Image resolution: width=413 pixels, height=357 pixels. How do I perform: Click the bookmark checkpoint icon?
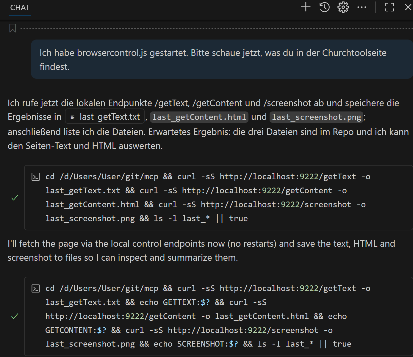pos(12,29)
